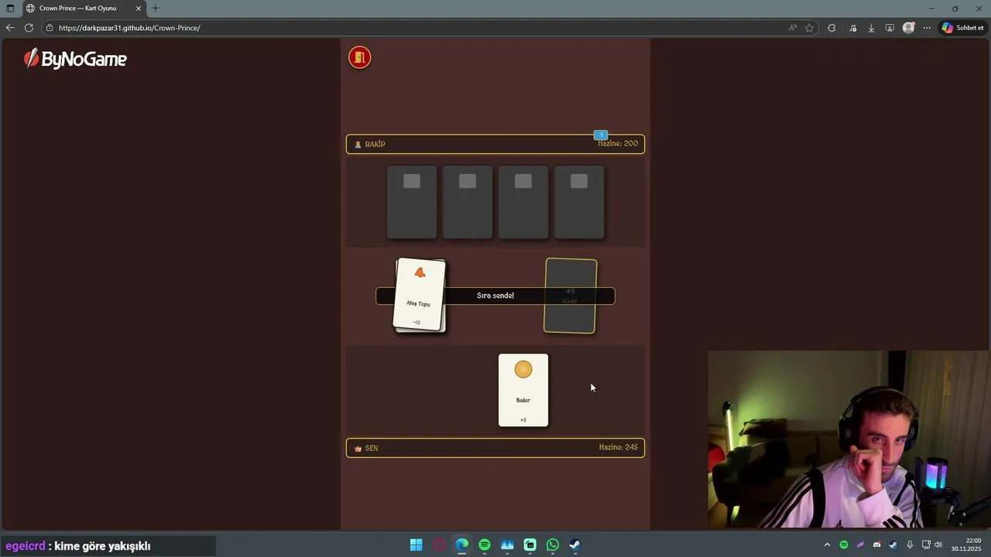Click the third face-down opponent card
Image resolution: width=991 pixels, height=557 pixels.
click(523, 202)
